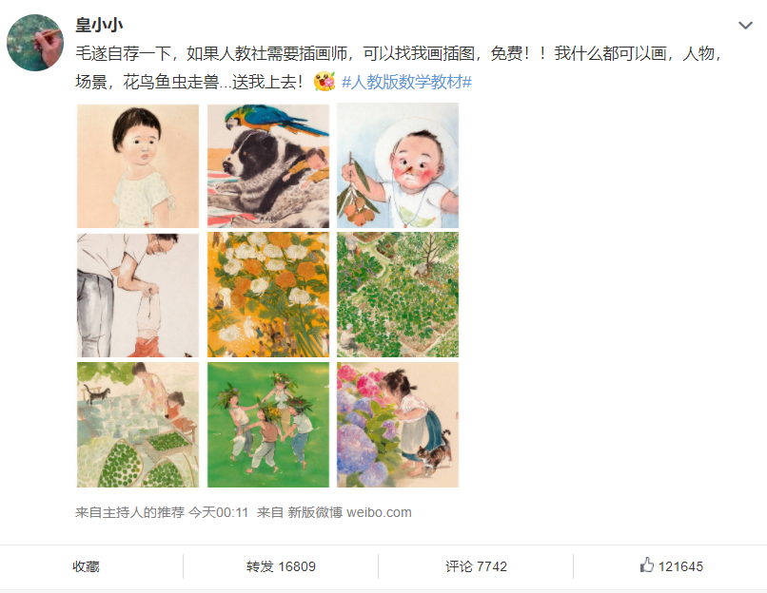Open 皇小小's profile avatar
767x593 pixels.
pos(34,43)
